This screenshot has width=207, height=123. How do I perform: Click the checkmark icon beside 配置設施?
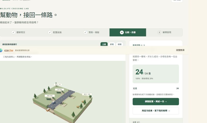point(50,32)
